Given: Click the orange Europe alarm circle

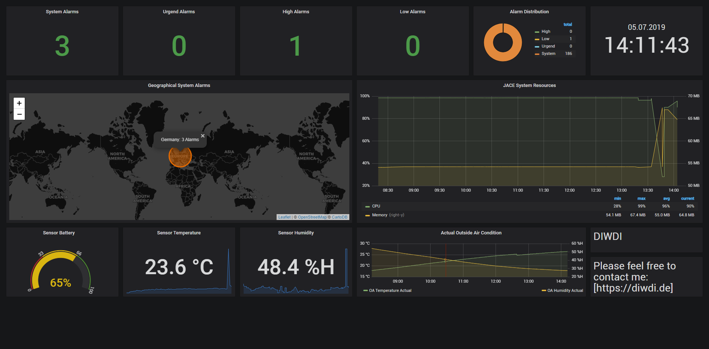Looking at the screenshot, I should (x=180, y=158).
